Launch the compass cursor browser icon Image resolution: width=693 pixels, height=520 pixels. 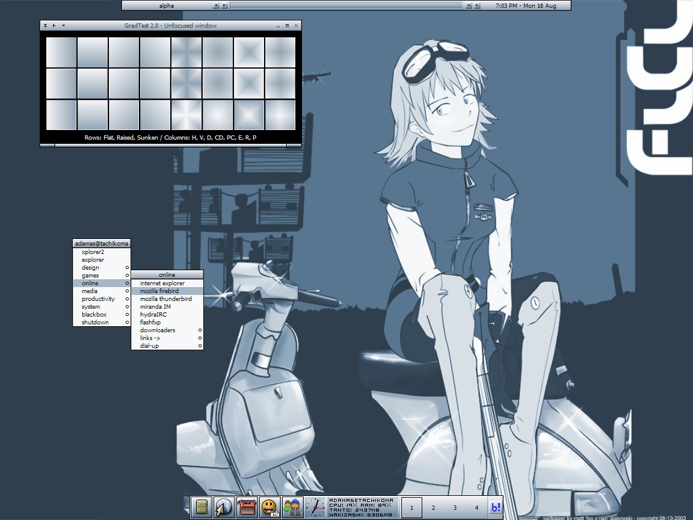(x=224, y=508)
